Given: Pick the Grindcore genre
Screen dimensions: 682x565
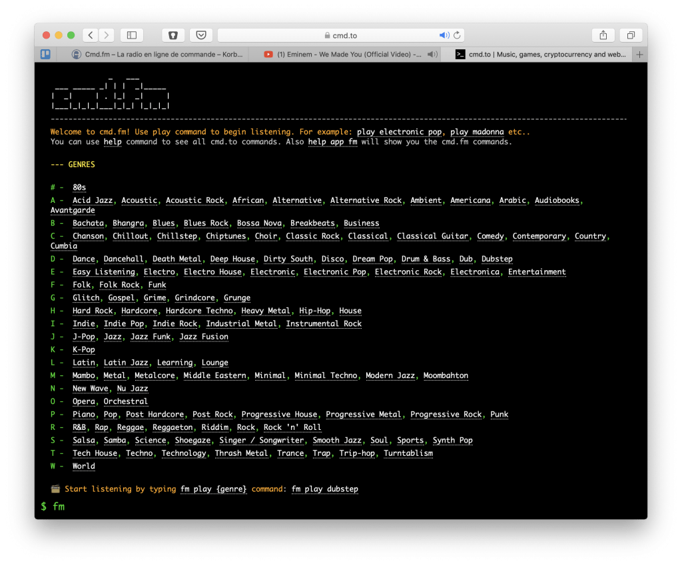Looking at the screenshot, I should 195,298.
